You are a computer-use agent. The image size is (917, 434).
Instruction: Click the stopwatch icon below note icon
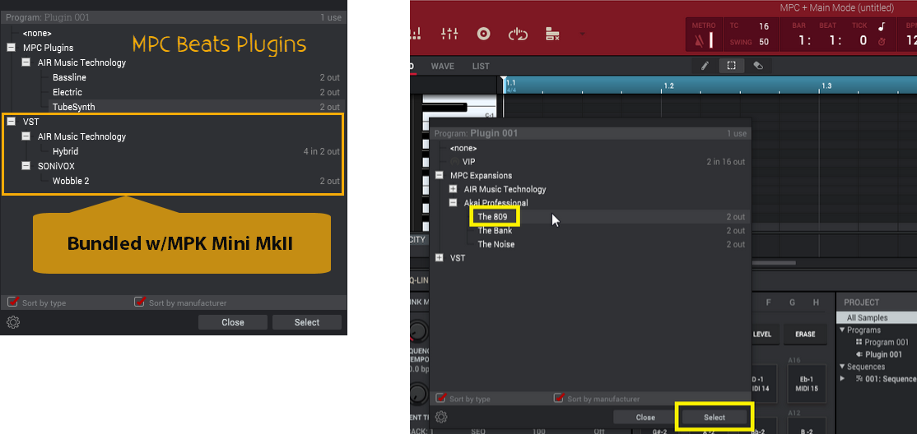point(882,41)
